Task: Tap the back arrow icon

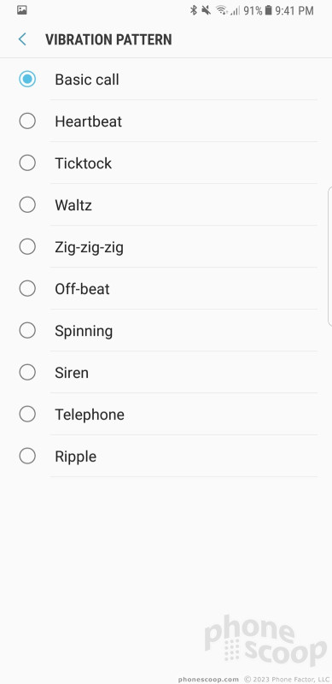Action: 22,39
